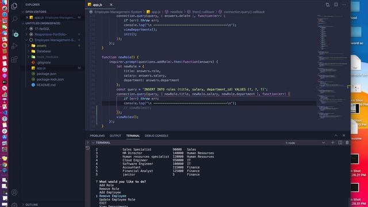
Task: Select highlighted 'Remove Employee' terminal option
Action: pos(113,196)
